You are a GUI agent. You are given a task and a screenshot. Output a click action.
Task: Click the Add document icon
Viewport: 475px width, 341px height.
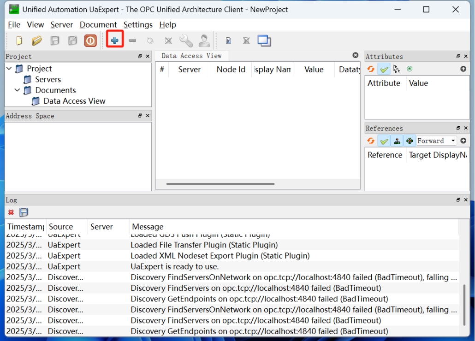coord(228,41)
